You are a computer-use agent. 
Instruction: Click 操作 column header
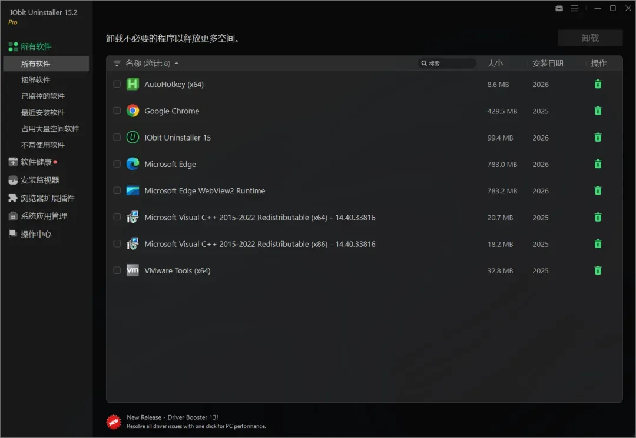tap(599, 63)
